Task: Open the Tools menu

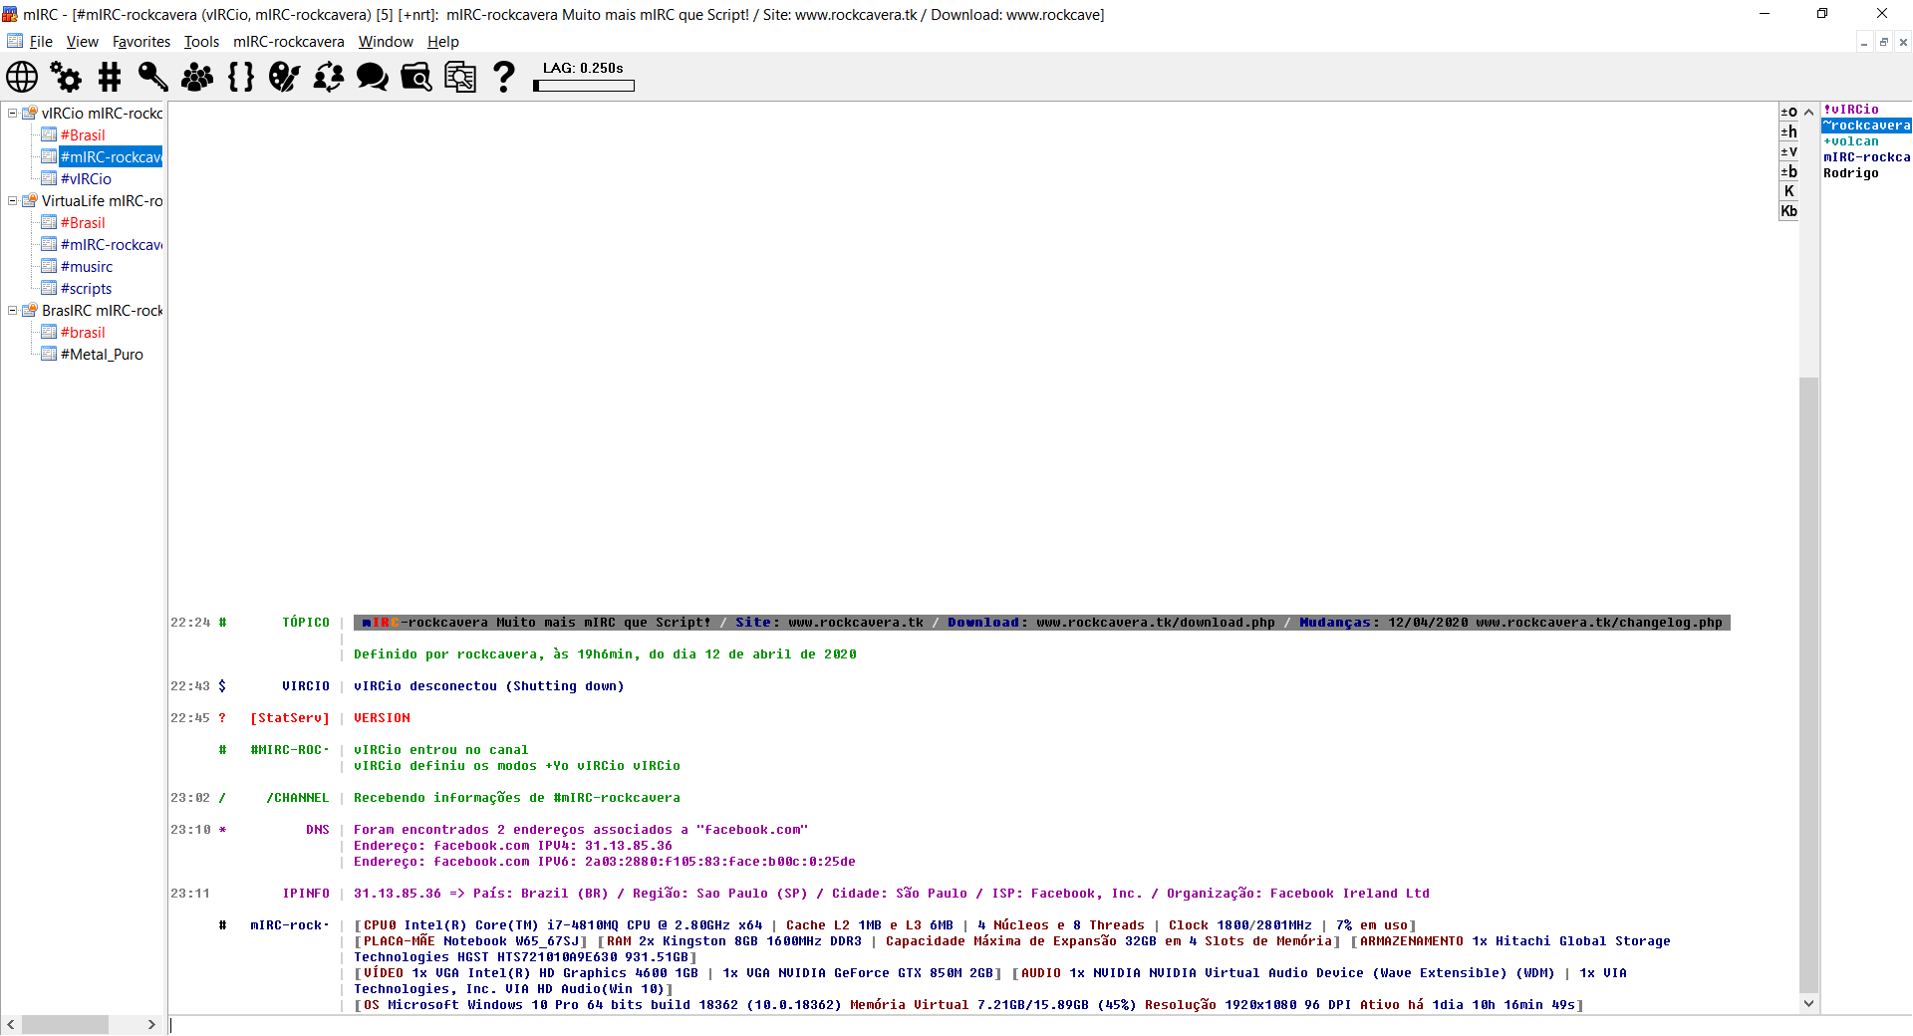Action: coord(201,41)
